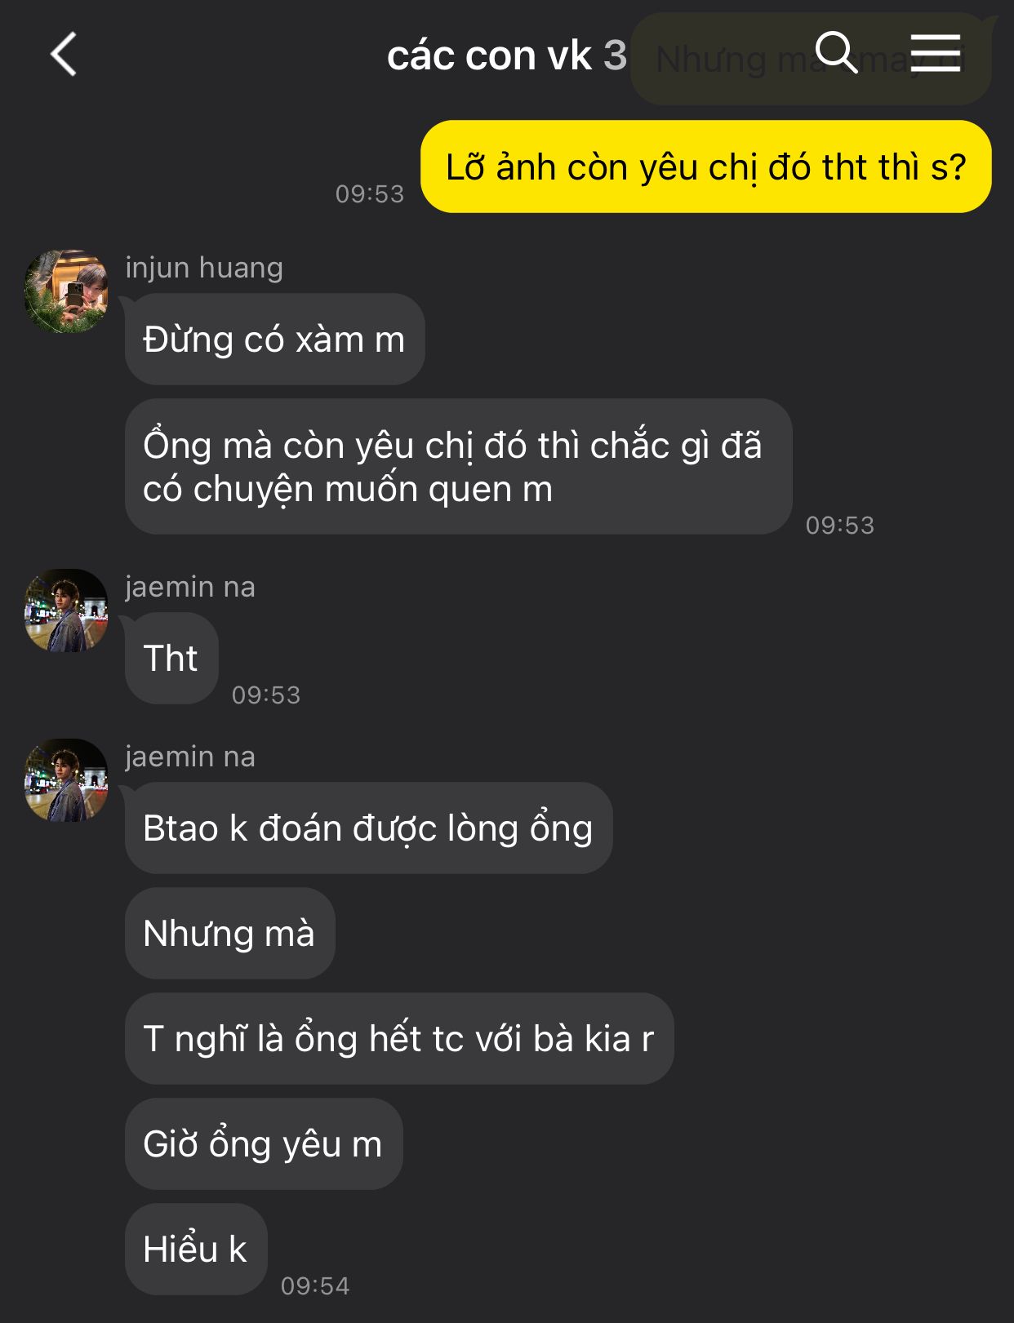The image size is (1014, 1323).
Task: Tap the first 'jaemin na' sender name
Action: click(190, 587)
